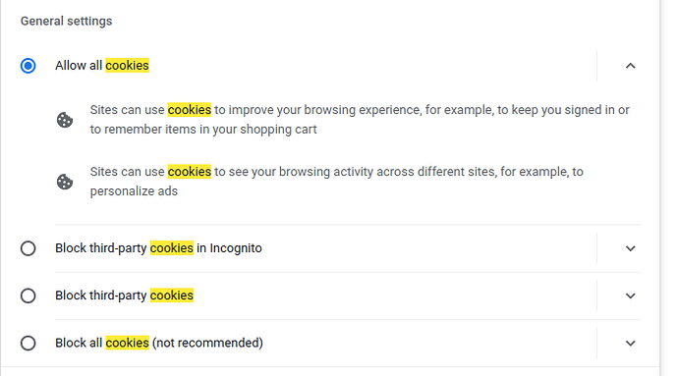Select Block all cookies (not recommended) radio
The image size is (678, 376).
28,344
